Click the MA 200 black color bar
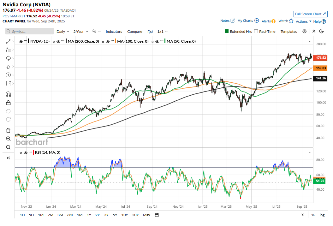The image size is (333, 226). (x=66, y=41)
